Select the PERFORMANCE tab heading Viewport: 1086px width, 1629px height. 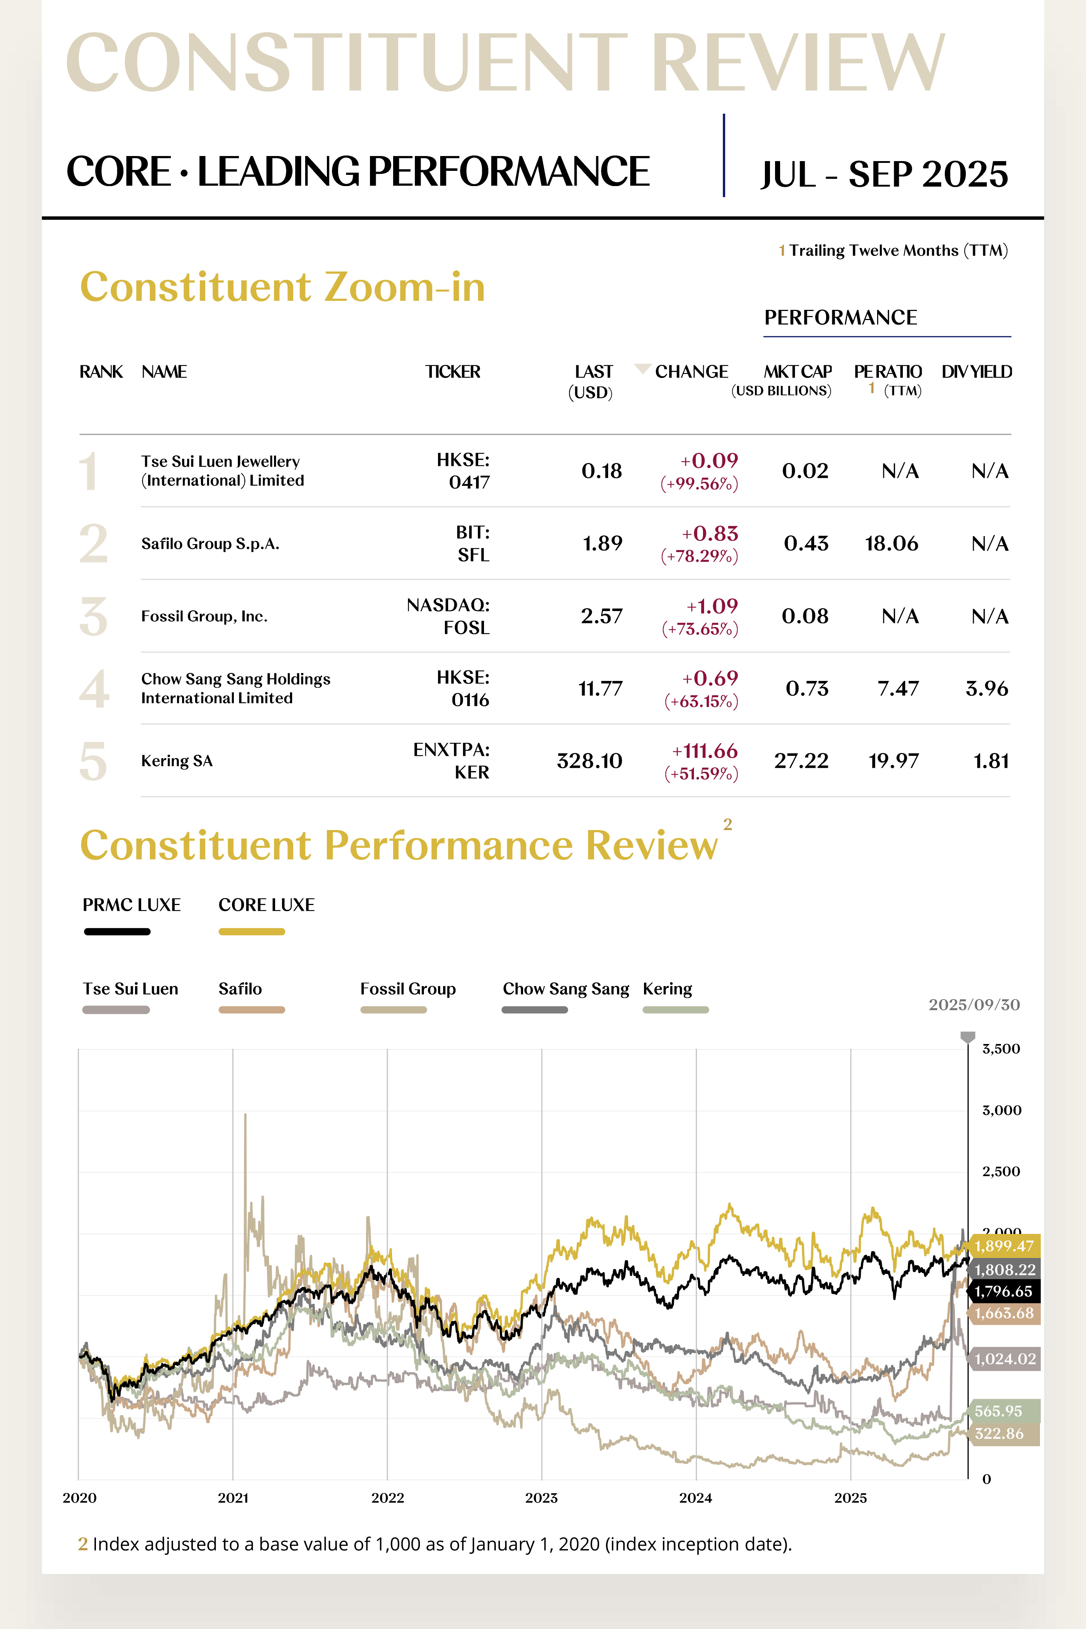coord(840,318)
